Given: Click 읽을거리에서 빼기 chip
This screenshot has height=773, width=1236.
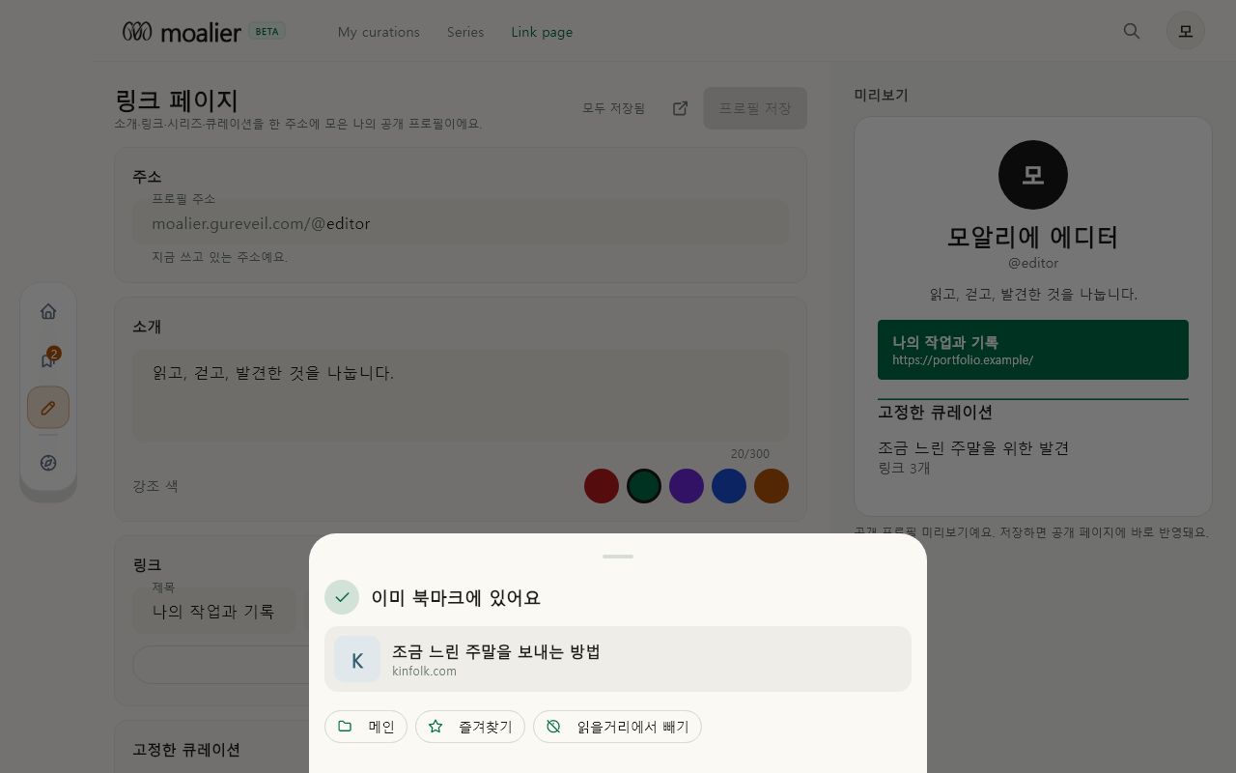Looking at the screenshot, I should (x=617, y=727).
